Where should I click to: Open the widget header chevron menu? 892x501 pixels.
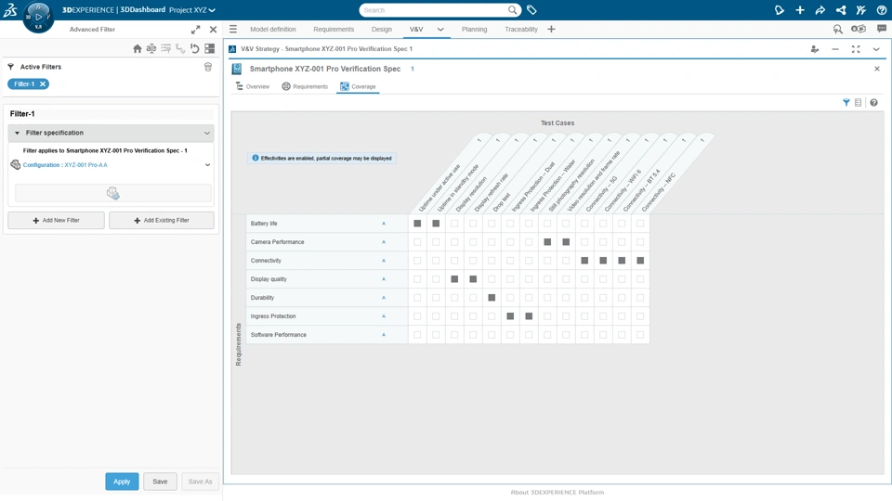click(x=876, y=49)
